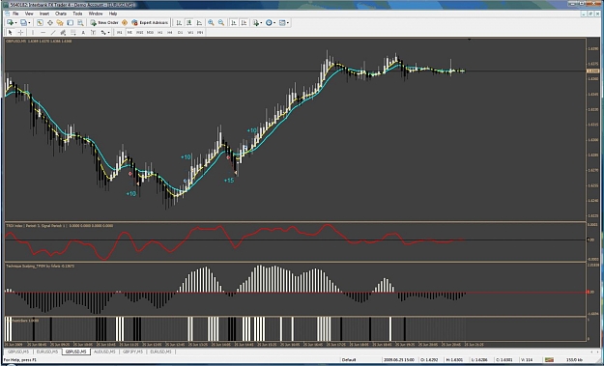Viewport: 604px width, 366px height.
Task: Click the Default profile in status bar
Action: (x=349, y=359)
